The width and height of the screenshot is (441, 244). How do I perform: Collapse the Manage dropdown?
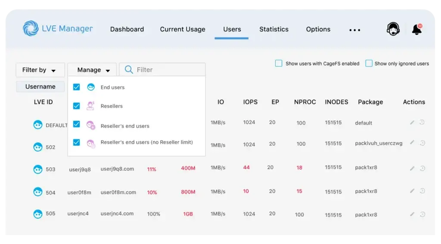[x=92, y=70]
